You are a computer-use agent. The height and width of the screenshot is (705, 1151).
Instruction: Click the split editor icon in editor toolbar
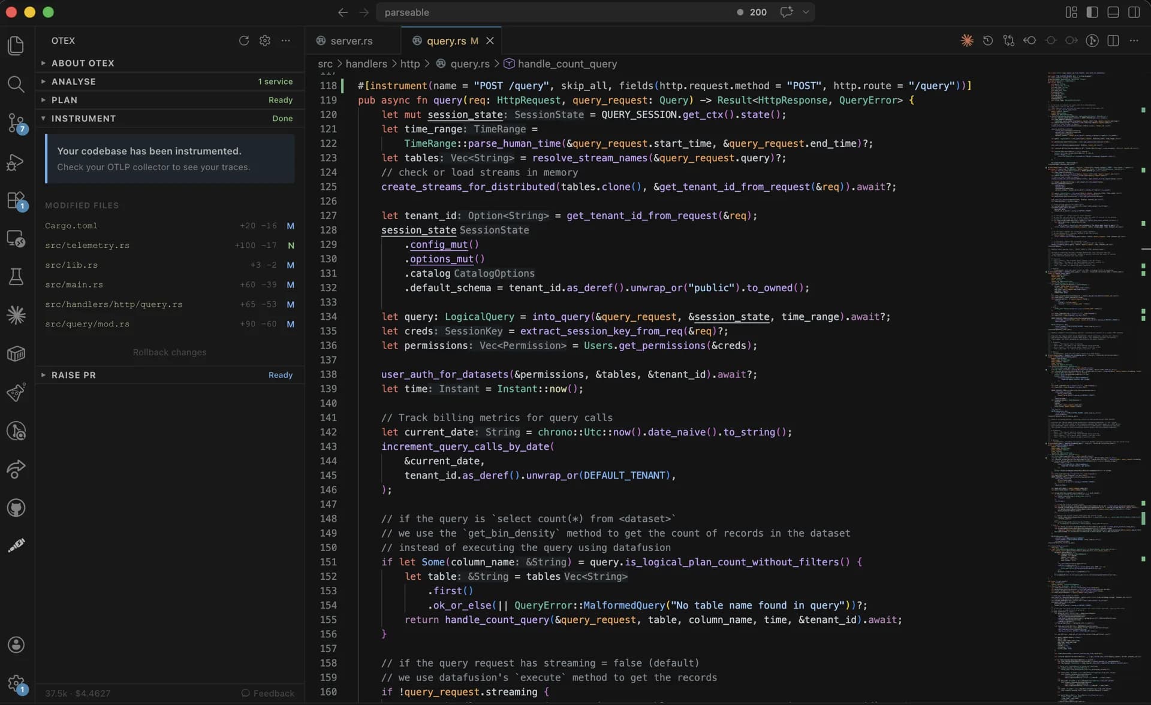click(x=1113, y=41)
